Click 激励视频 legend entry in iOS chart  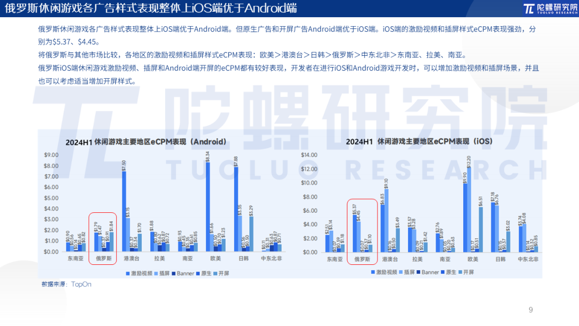click(x=384, y=272)
